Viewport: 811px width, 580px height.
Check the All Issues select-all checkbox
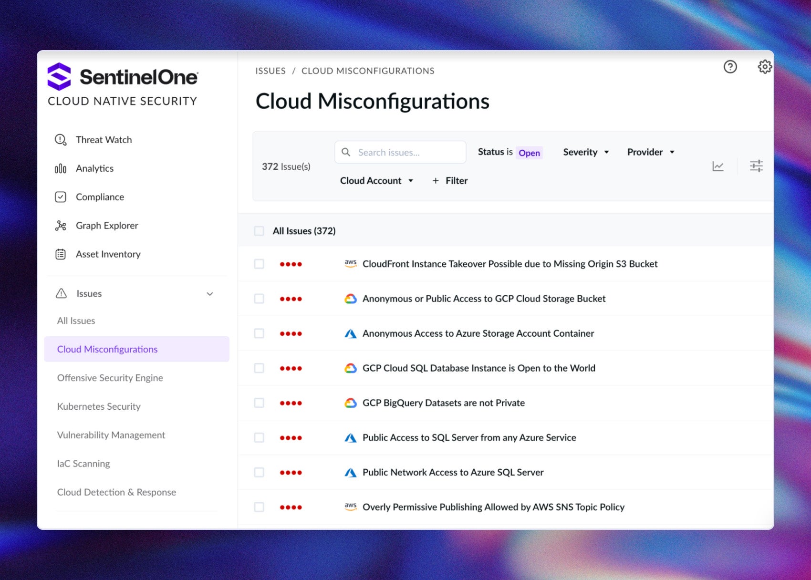[x=259, y=231]
